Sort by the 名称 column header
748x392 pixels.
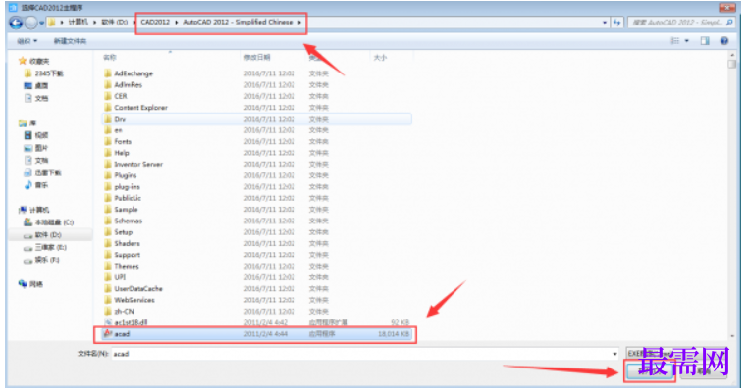coord(110,57)
